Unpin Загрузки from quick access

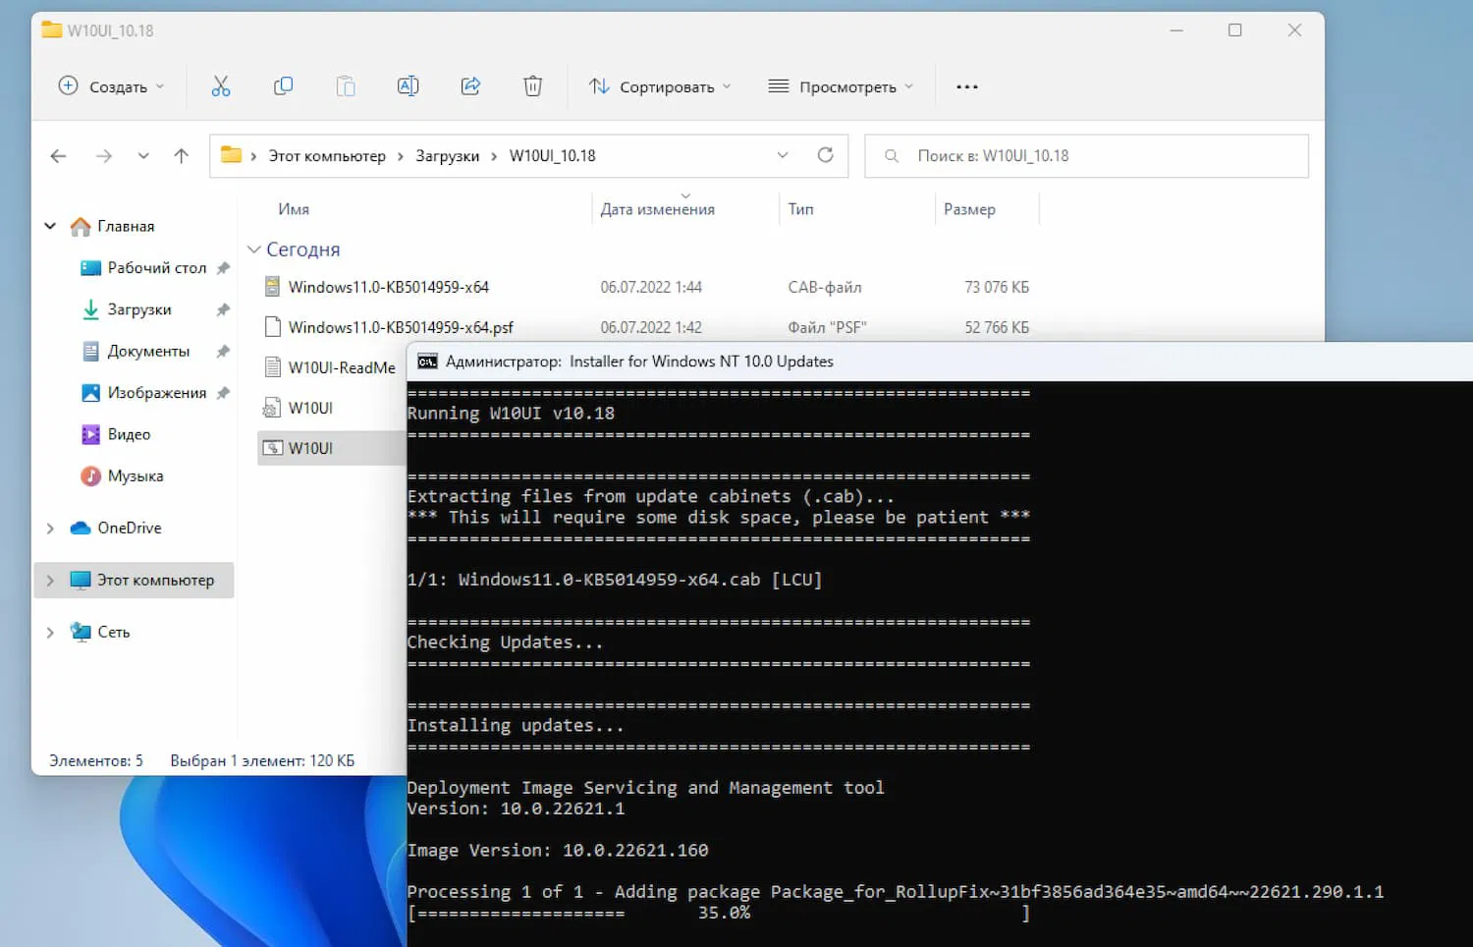[x=223, y=309]
